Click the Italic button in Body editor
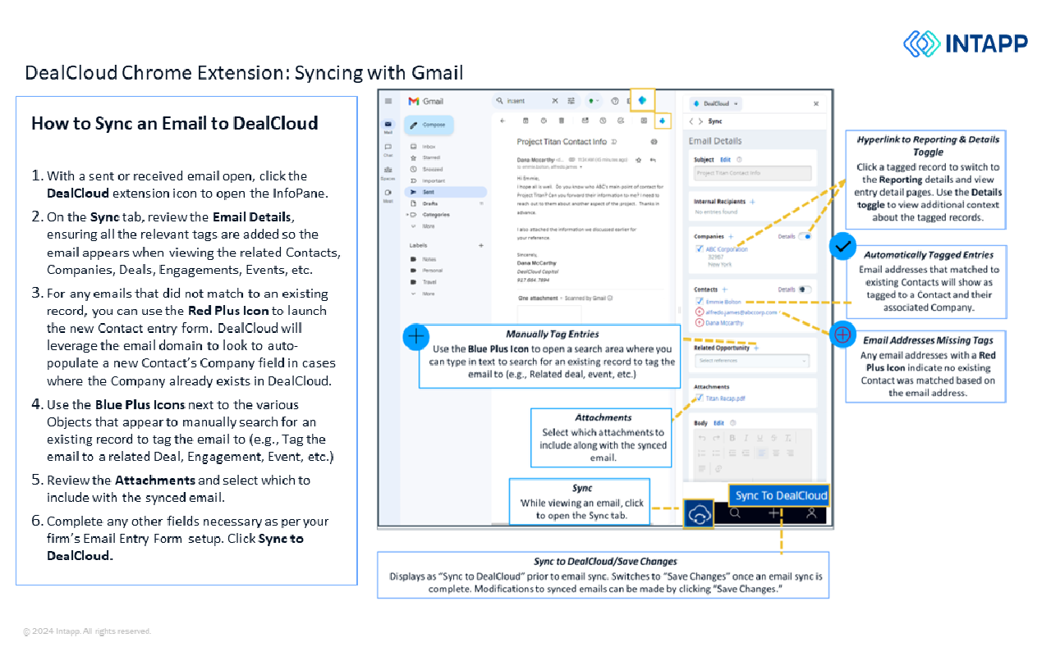 click(746, 438)
